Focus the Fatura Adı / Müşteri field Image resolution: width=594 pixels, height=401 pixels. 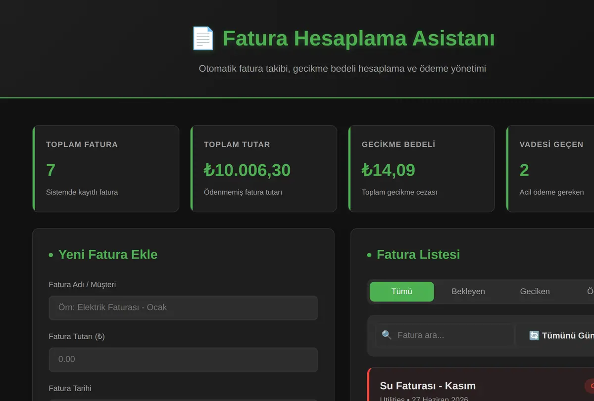click(x=183, y=308)
